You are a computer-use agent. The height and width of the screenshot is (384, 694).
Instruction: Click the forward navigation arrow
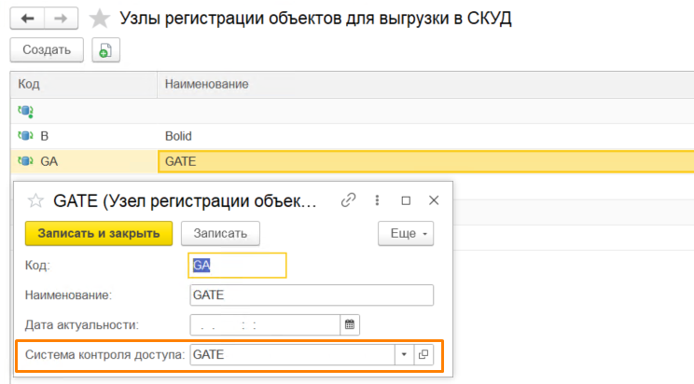click(x=61, y=19)
